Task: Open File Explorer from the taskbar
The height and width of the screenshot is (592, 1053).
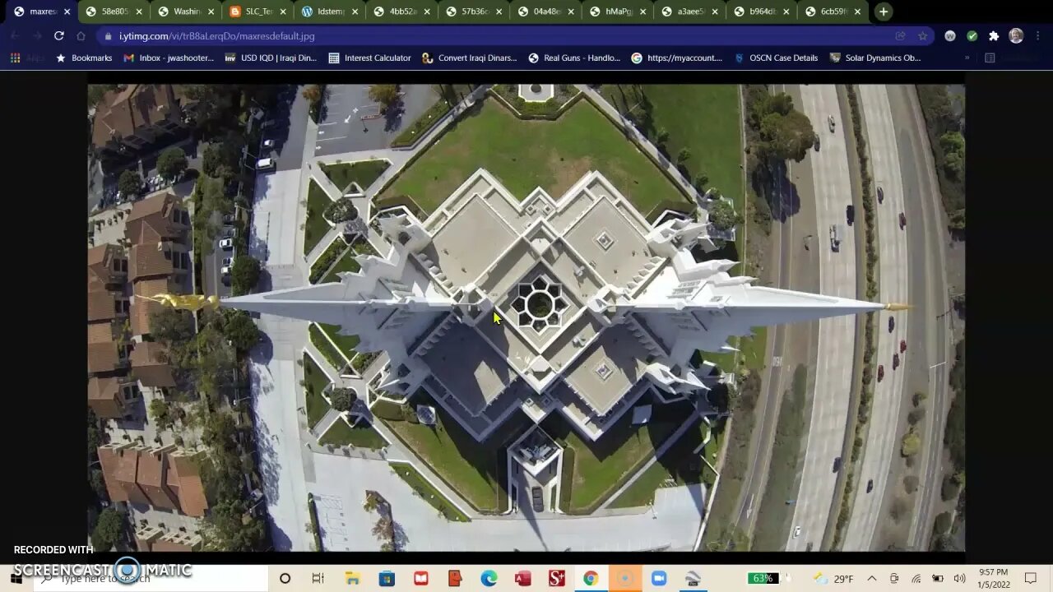Action: tap(352, 579)
